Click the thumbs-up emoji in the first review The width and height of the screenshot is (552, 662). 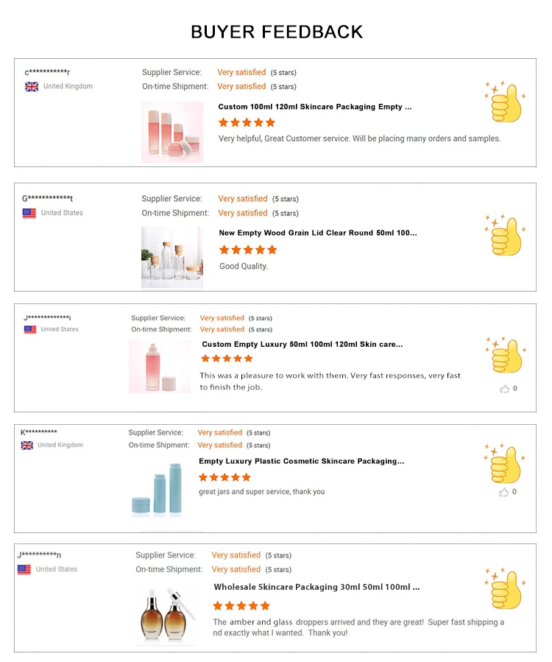(505, 102)
